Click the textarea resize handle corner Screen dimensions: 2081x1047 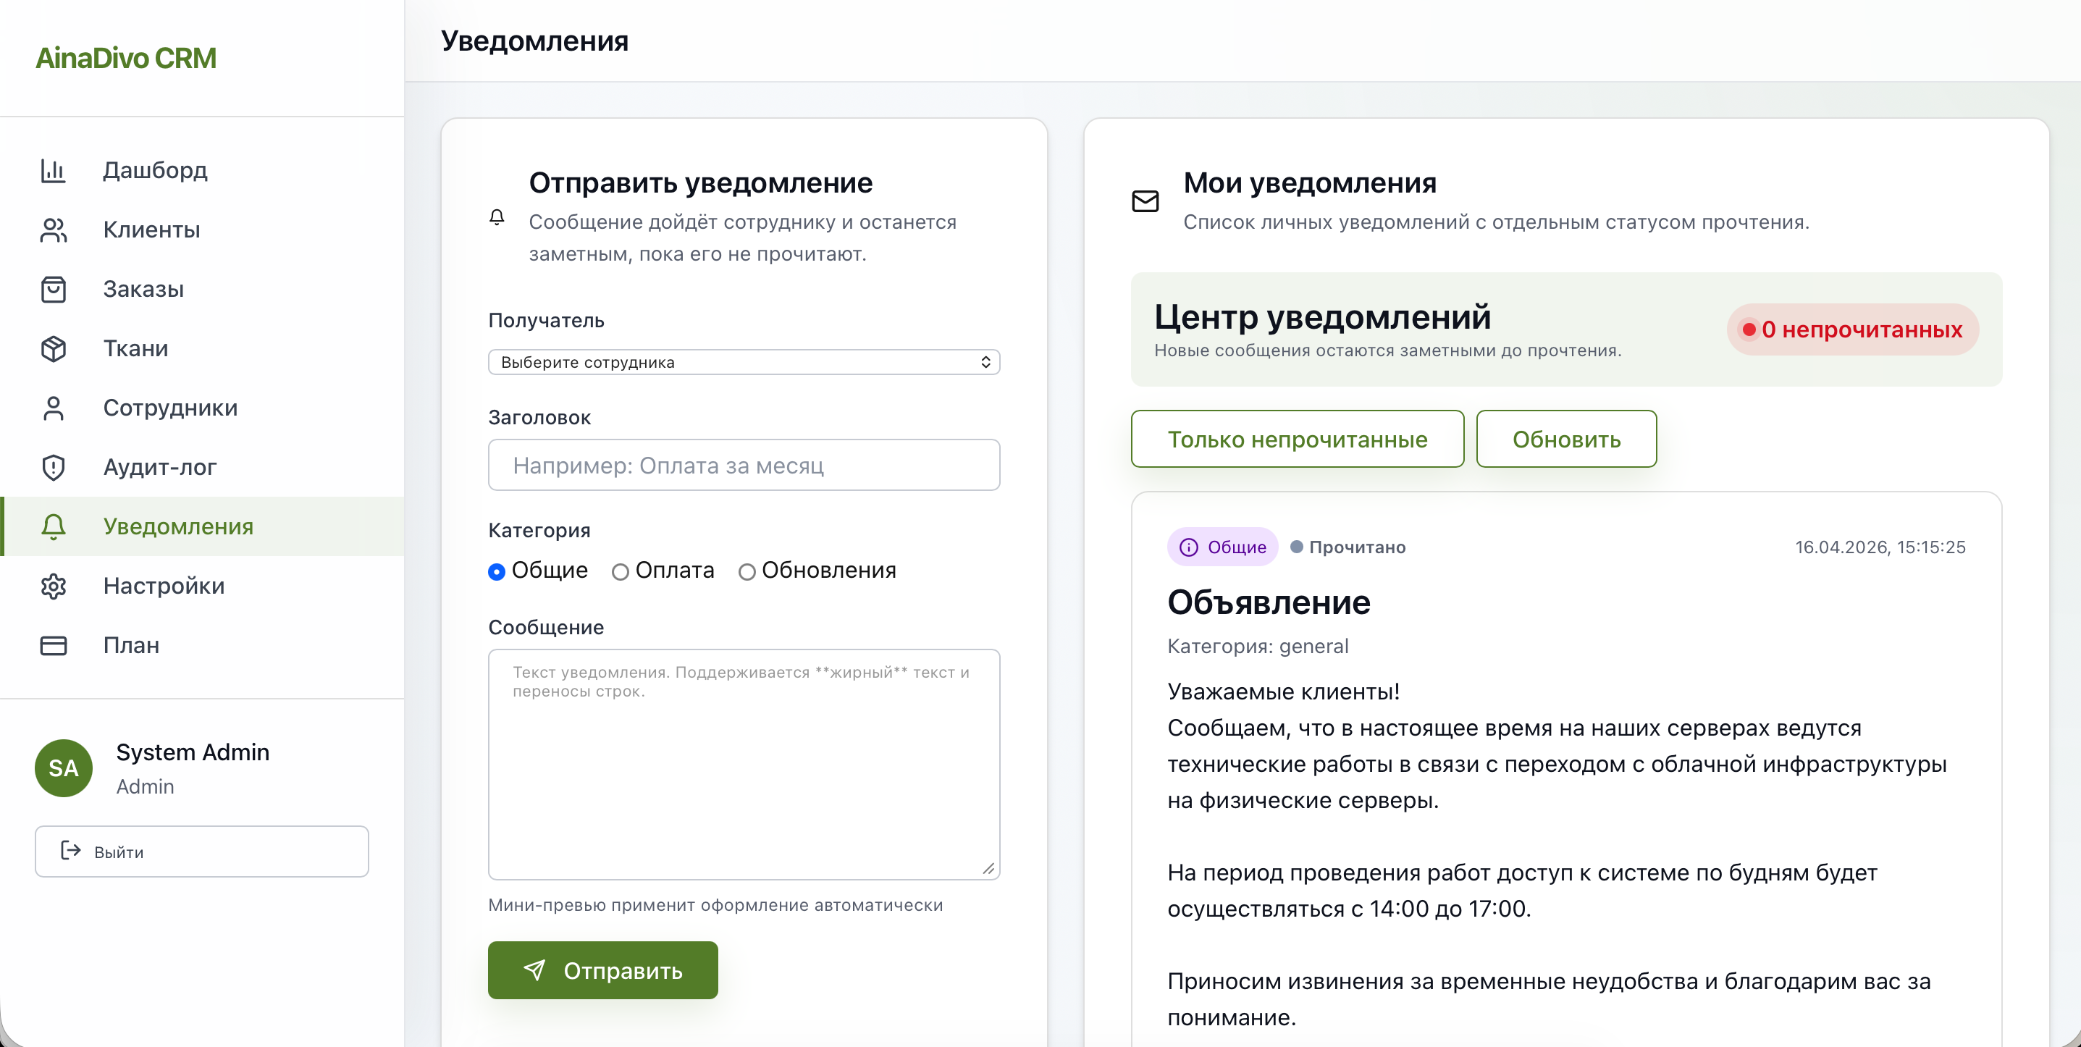coord(988,868)
